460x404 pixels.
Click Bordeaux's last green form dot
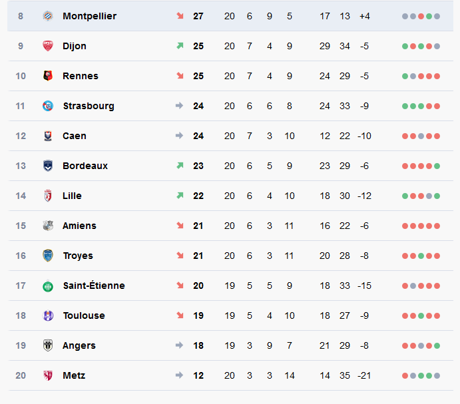[x=437, y=166]
